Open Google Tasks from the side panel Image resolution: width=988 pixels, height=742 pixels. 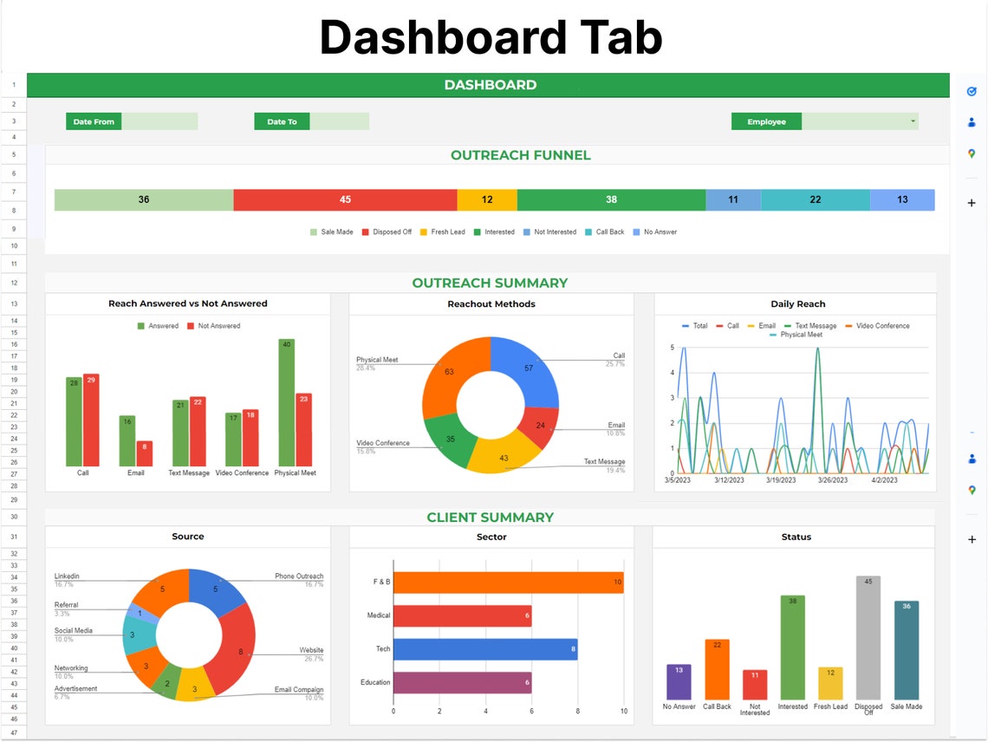coord(972,89)
